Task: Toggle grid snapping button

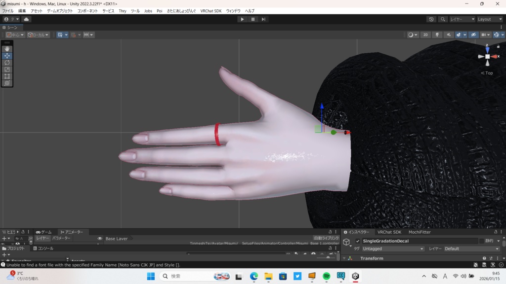Action: [x=73, y=35]
